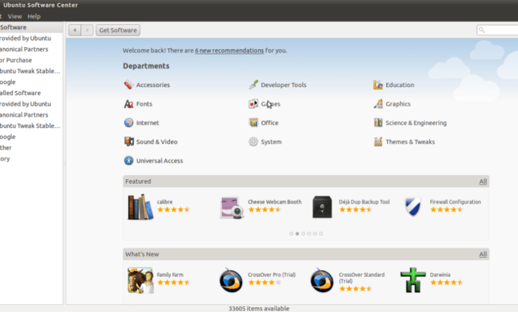Click the Graphics department icon
The height and width of the screenshot is (312, 518).
pos(378,104)
